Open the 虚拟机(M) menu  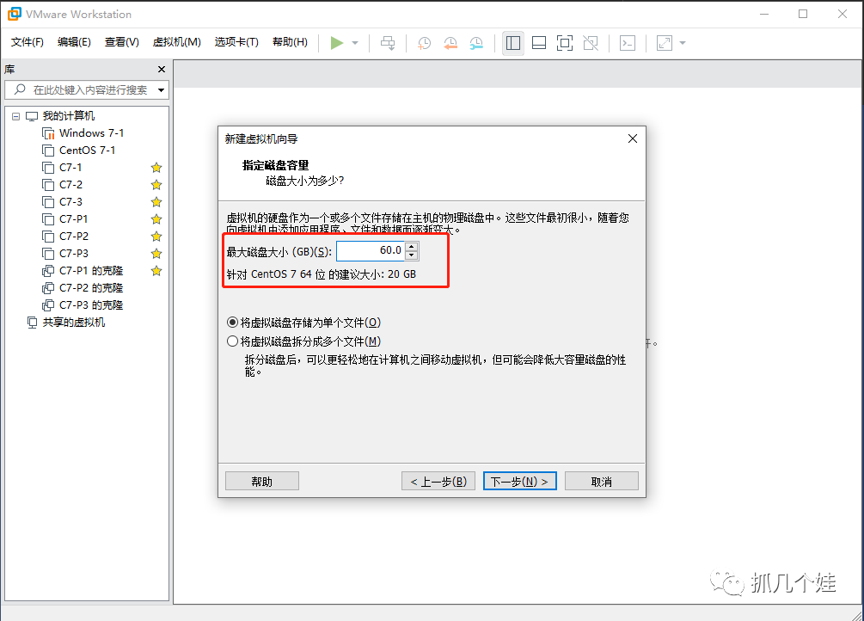point(177,42)
